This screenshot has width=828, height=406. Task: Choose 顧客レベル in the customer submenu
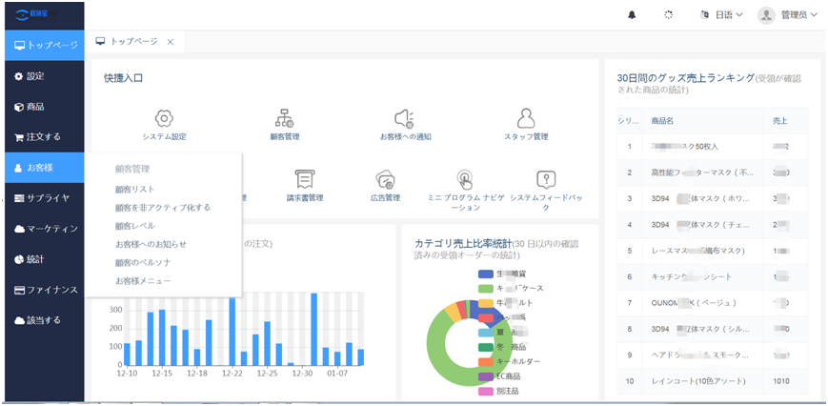click(x=134, y=226)
